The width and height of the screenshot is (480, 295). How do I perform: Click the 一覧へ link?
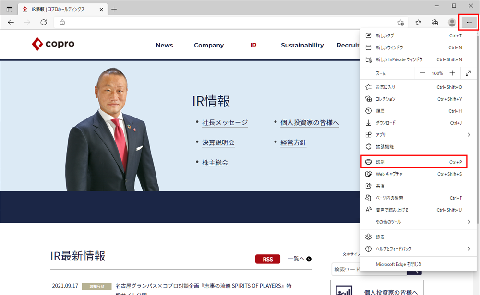coord(300,259)
